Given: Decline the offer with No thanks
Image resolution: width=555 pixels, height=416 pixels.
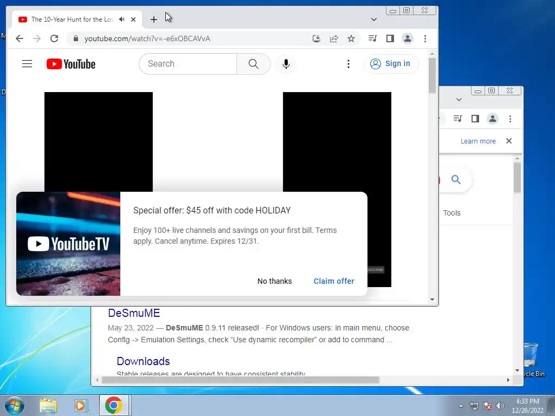Looking at the screenshot, I should click(275, 281).
